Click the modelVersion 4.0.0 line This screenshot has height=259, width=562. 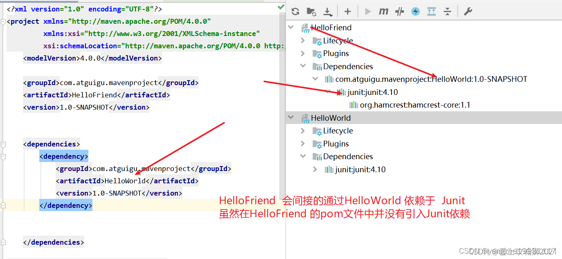click(92, 58)
